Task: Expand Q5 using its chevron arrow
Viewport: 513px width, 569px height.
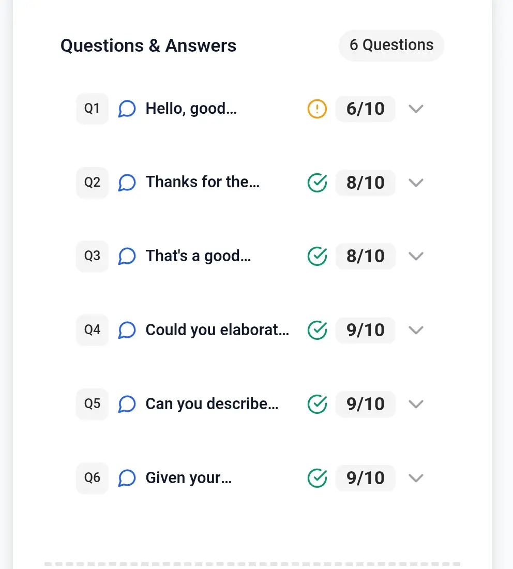Action: (416, 404)
